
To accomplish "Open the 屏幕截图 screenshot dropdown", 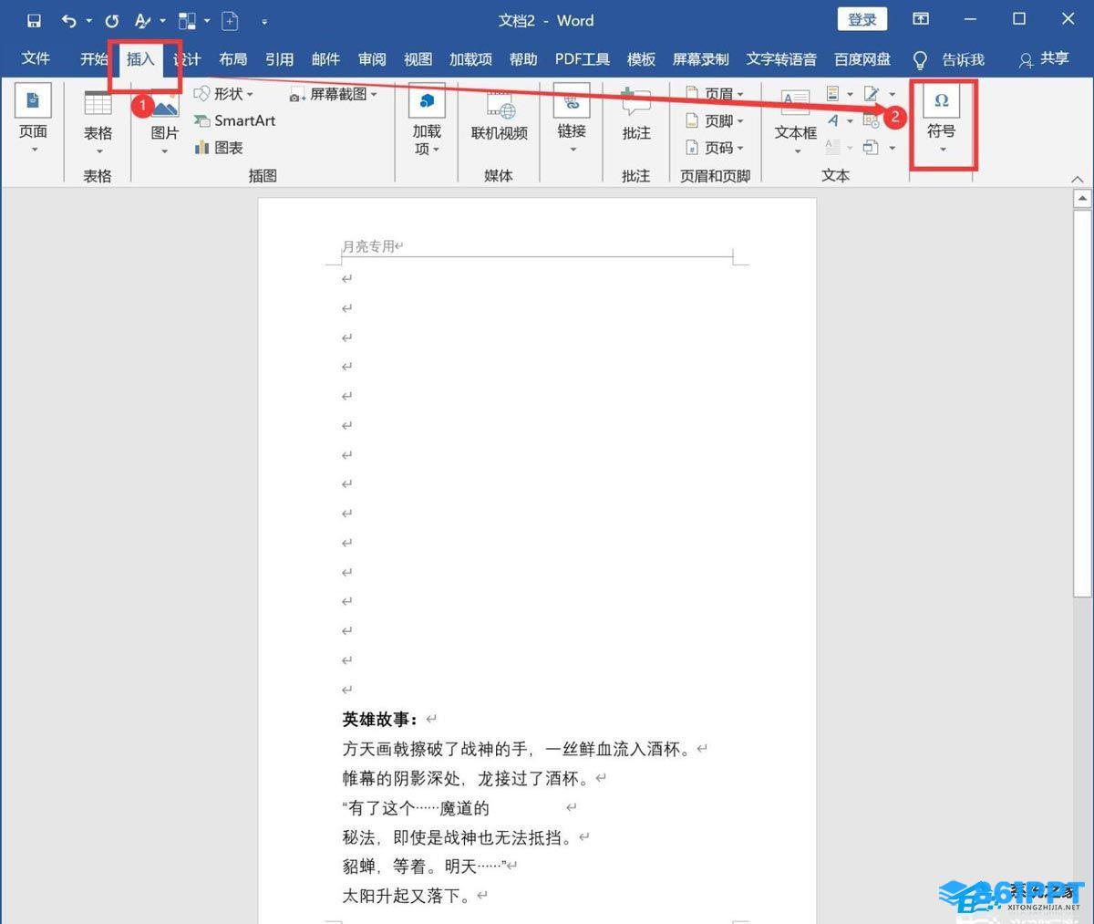I will pyautogui.click(x=333, y=94).
